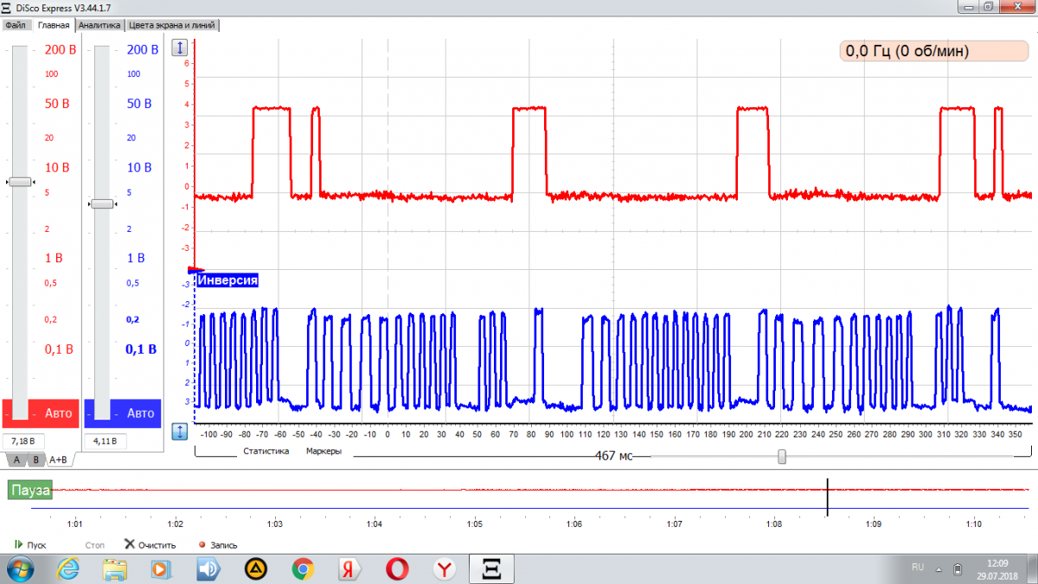The height and width of the screenshot is (584, 1038).
Task: Click the top vertical scale arrow icon
Action: tap(180, 48)
